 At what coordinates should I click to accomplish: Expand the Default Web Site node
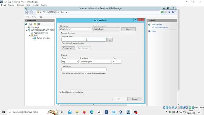32,38
